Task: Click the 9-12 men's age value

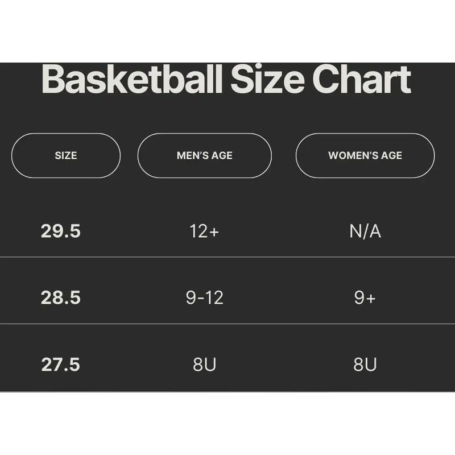Action: coord(205,298)
